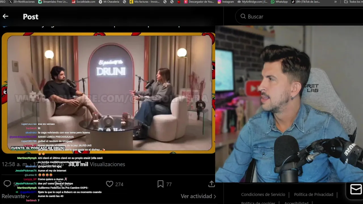This screenshot has height=204, width=363.
Task: Open Condiciones de Servicio link
Action: point(263,194)
